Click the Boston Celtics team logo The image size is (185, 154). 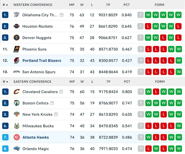coord(17,103)
